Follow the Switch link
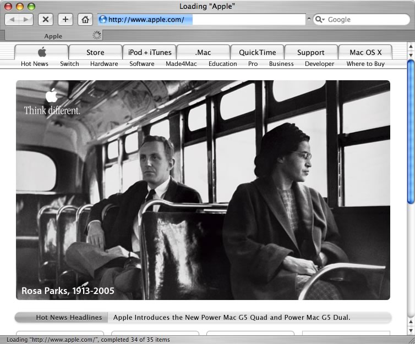Screen dimensions: 415x344 69,64
